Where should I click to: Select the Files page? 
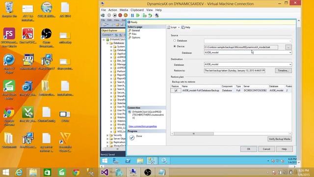(134, 34)
